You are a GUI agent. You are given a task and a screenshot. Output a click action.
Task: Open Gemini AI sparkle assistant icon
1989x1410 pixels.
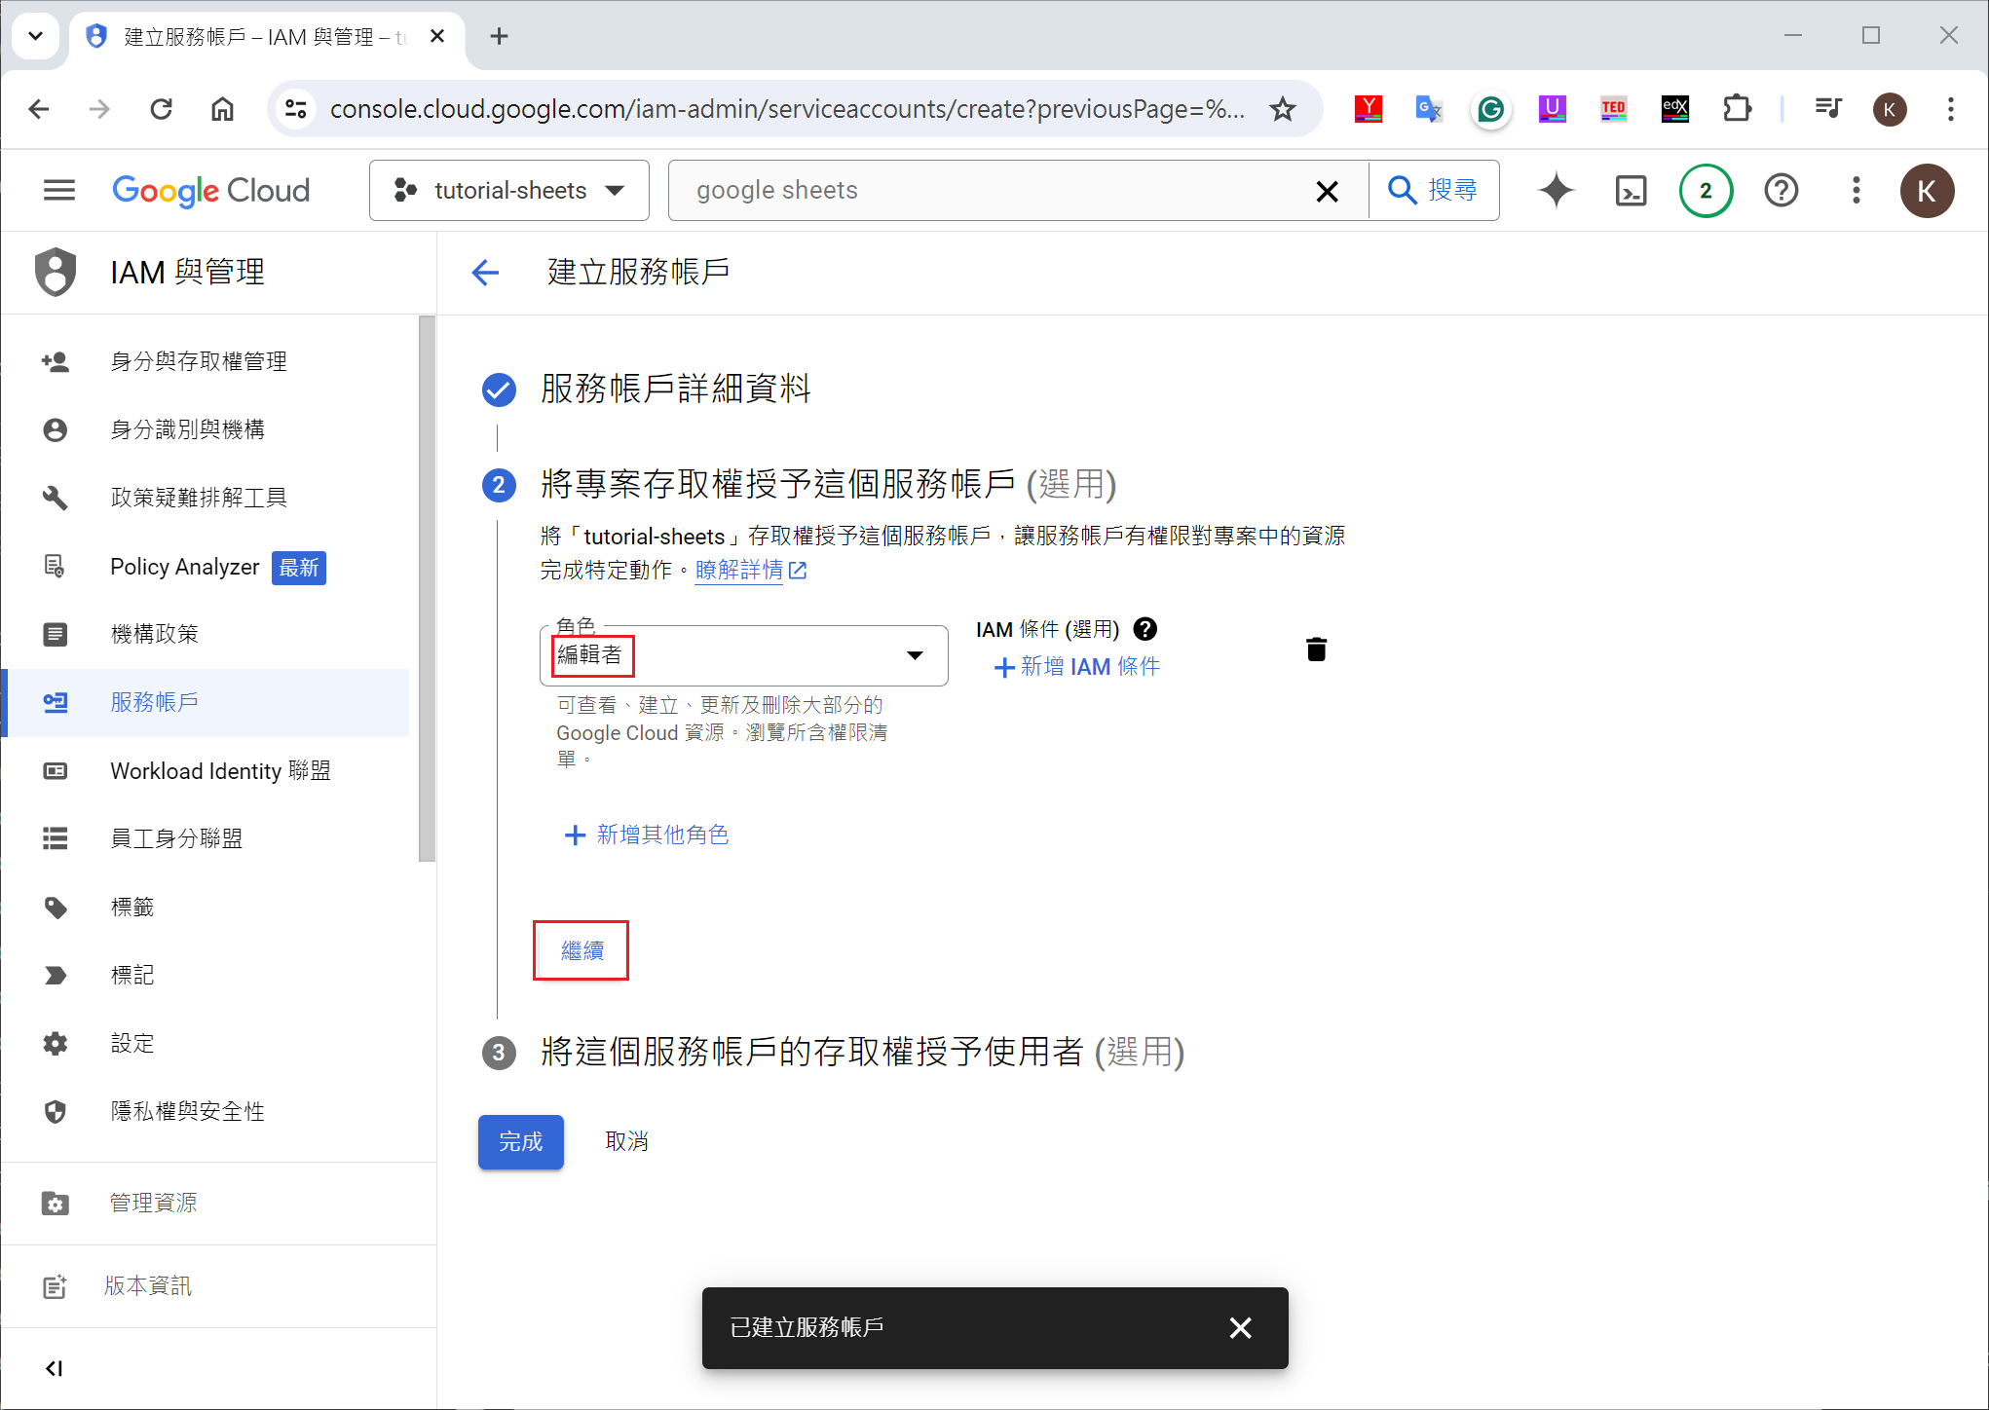click(x=1556, y=191)
